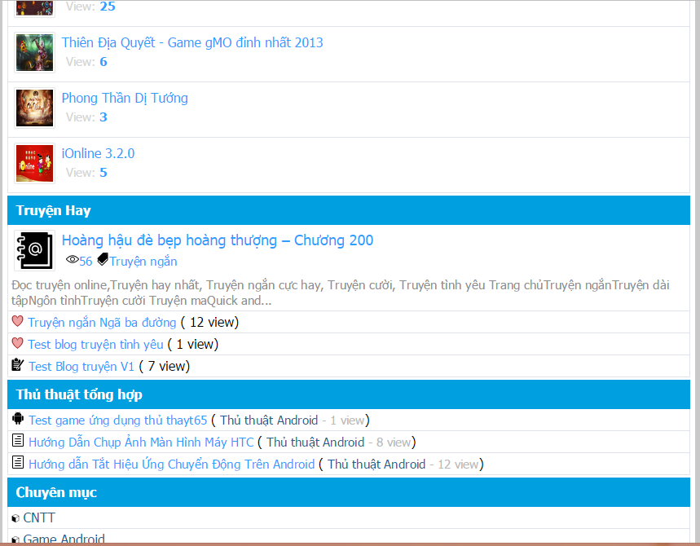
Task: Click the Đọc truyện online description text
Action: 340,293
